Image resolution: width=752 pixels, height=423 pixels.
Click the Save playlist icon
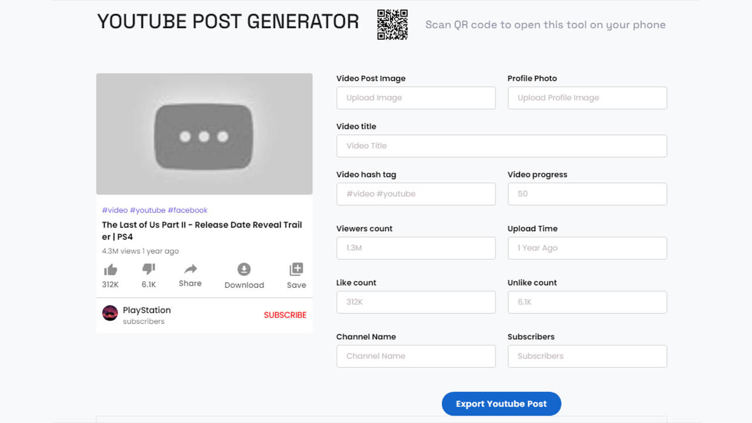click(x=296, y=269)
